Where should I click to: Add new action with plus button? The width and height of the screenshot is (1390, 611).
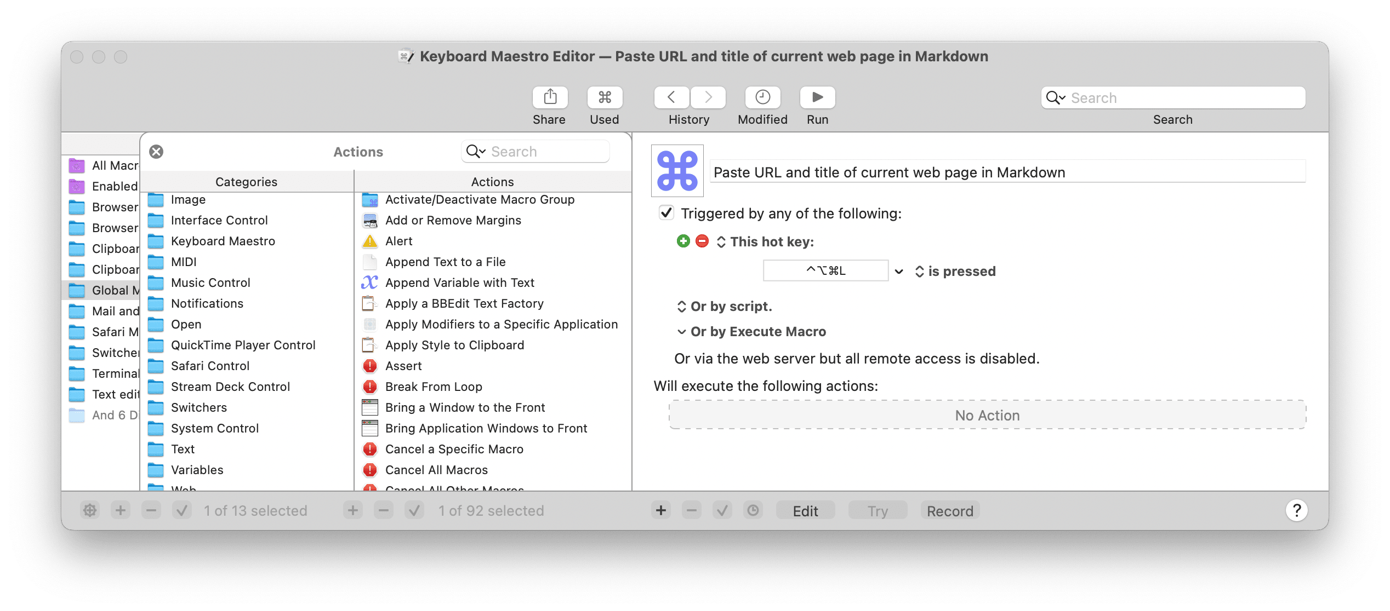click(661, 510)
